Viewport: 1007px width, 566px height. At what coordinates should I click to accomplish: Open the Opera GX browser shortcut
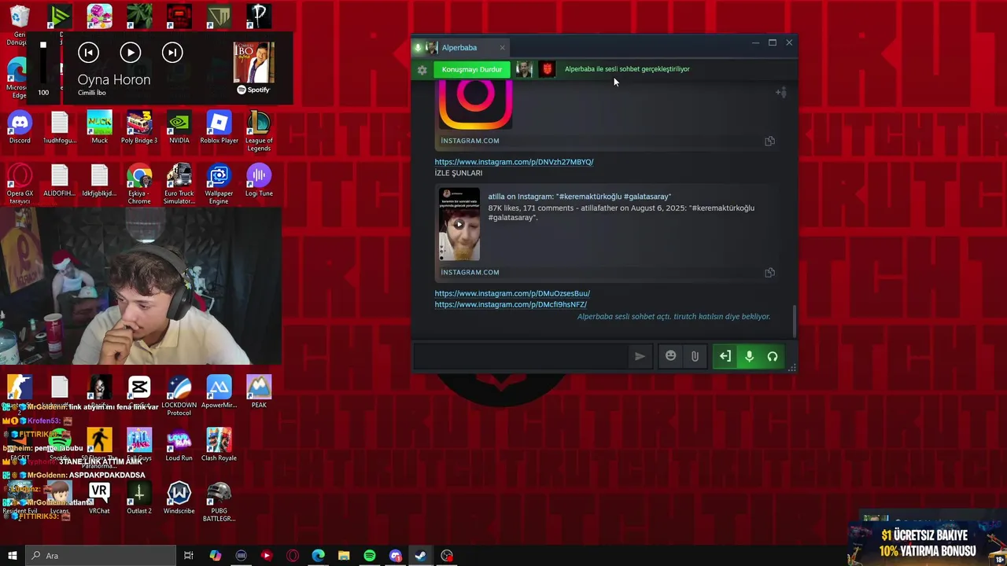pyautogui.click(x=20, y=185)
